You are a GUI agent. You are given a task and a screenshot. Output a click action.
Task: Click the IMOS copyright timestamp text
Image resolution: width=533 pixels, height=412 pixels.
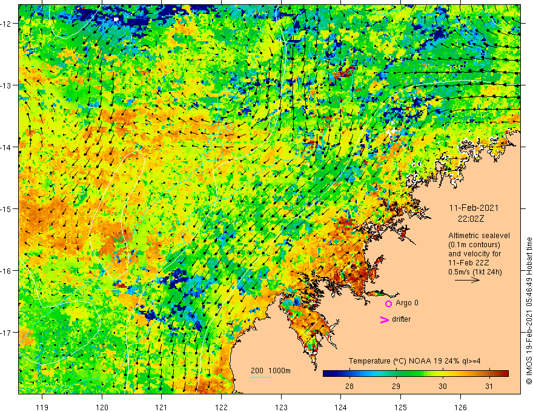coord(529,311)
